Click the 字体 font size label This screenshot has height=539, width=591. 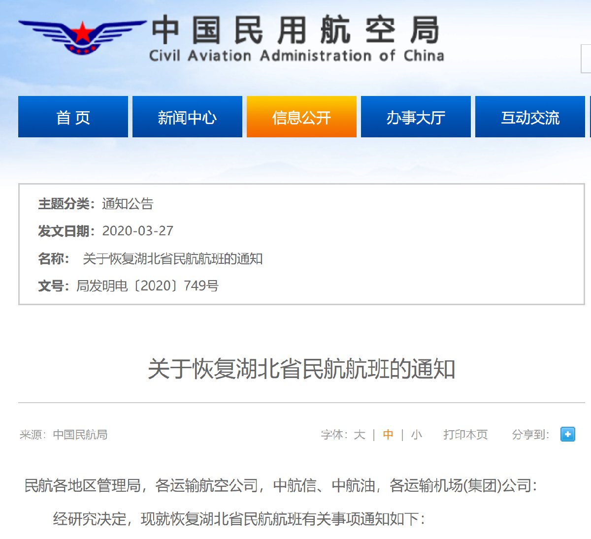334,435
